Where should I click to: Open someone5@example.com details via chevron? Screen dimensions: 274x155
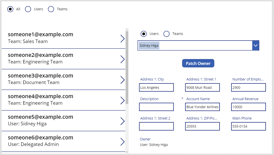[x=122, y=121]
